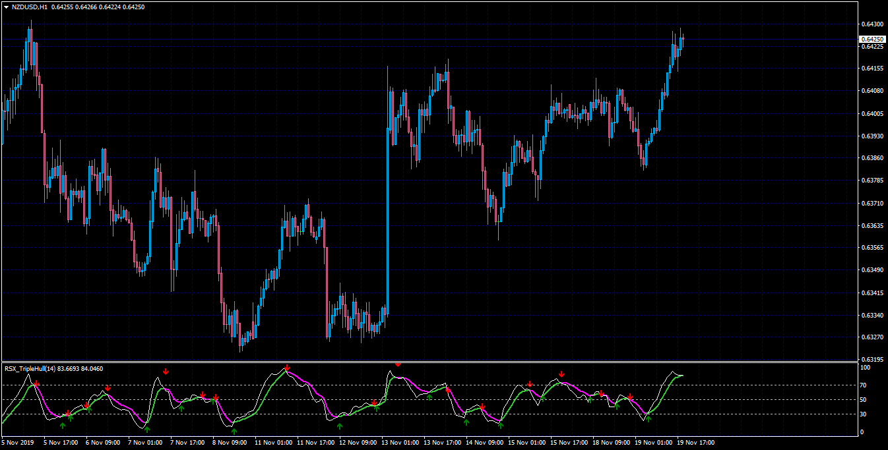Screen dimensions: 888x450
Task: Click the indicator scale level 70
Action: click(864, 385)
